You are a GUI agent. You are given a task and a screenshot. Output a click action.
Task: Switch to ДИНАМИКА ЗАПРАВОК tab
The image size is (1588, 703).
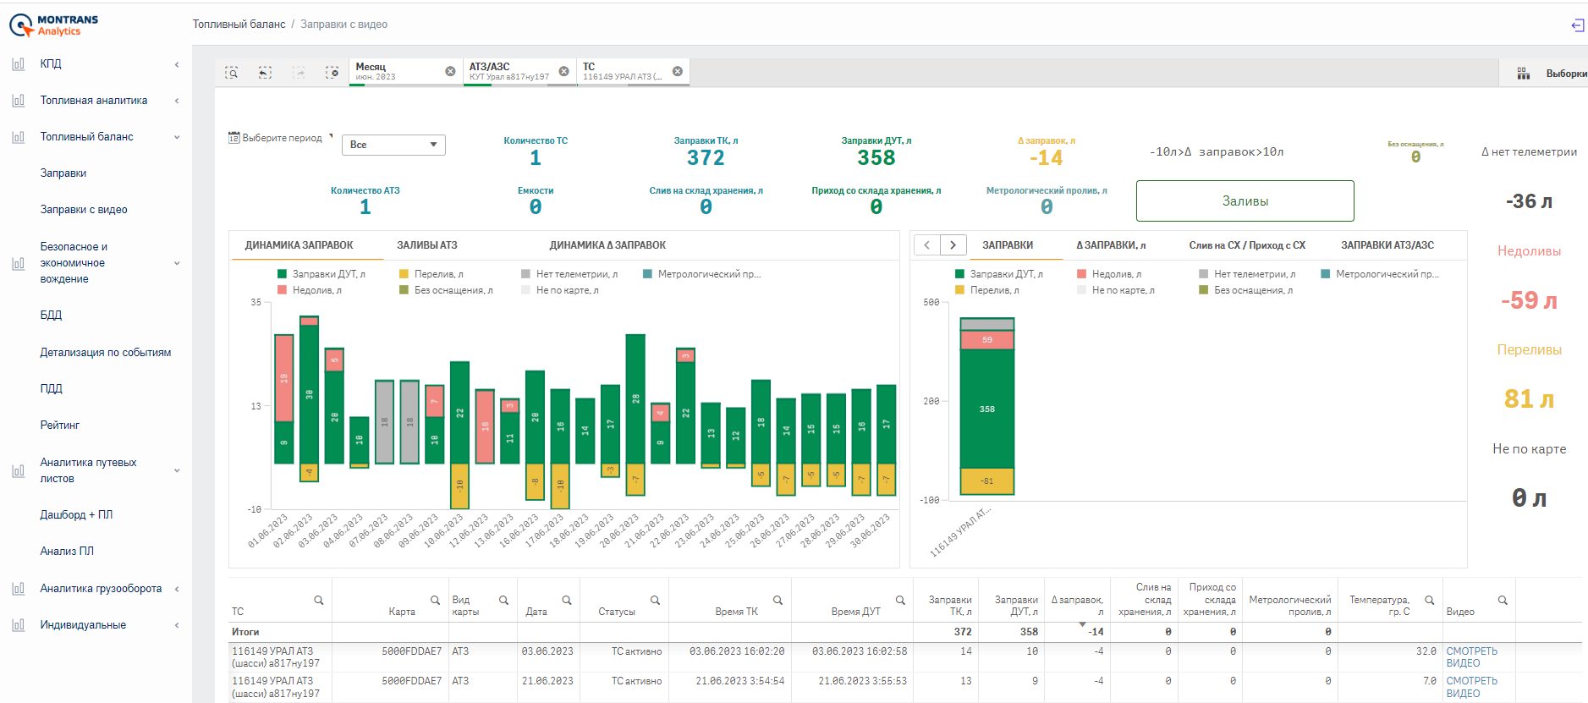tap(299, 245)
